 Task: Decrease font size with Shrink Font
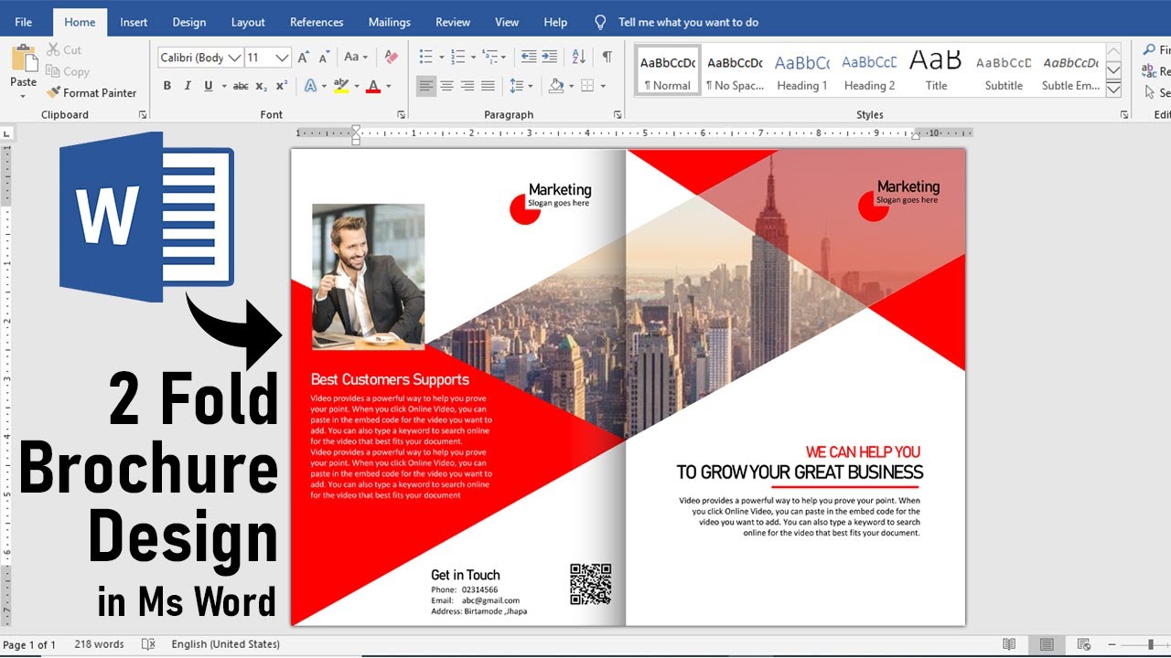(324, 58)
